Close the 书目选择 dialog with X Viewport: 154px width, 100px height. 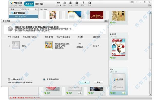pos(106,21)
